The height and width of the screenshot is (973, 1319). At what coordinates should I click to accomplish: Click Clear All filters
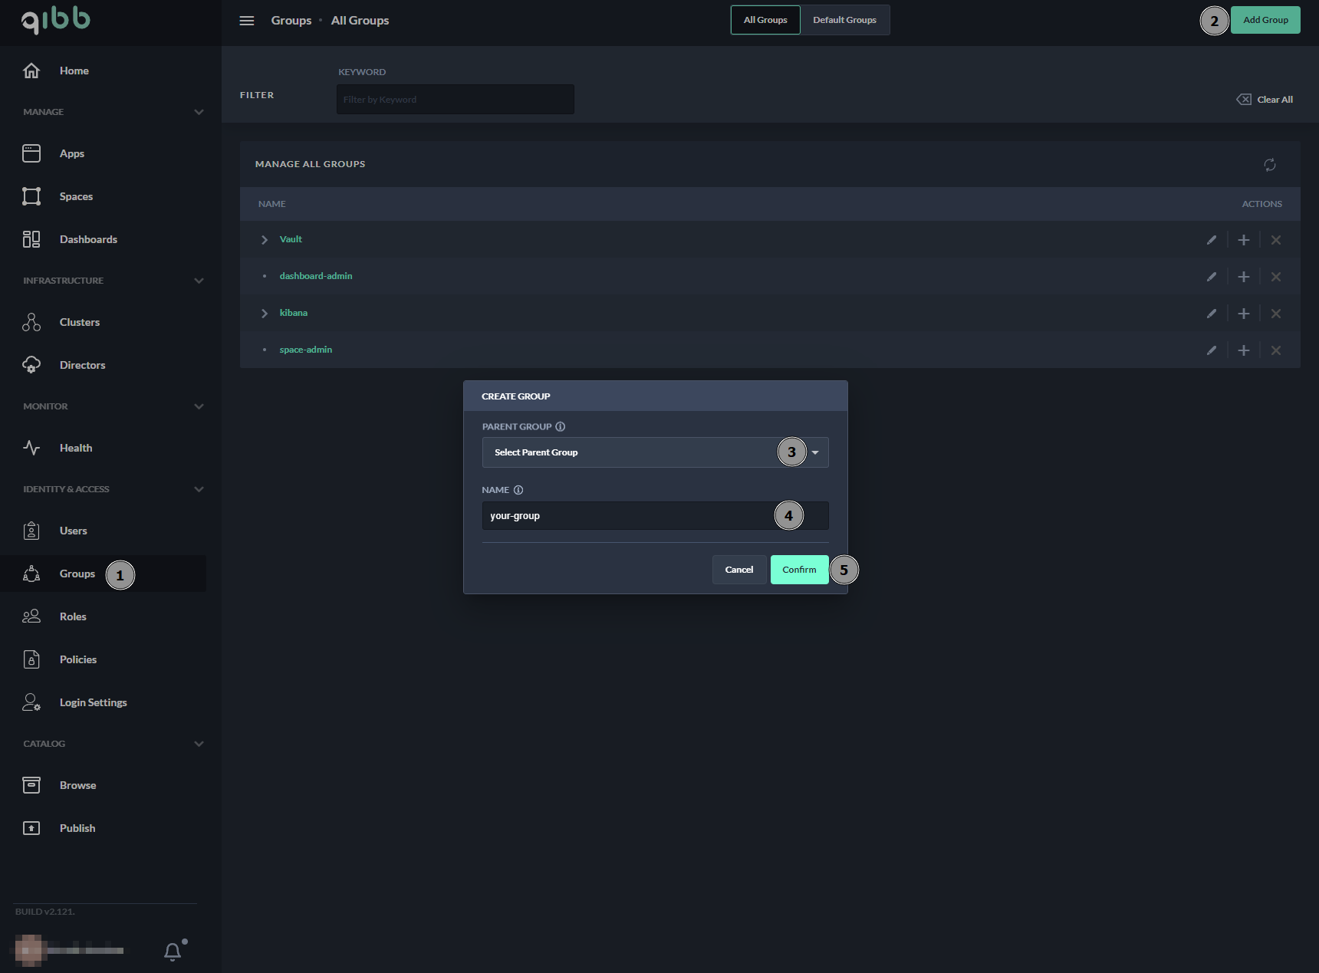coord(1265,100)
